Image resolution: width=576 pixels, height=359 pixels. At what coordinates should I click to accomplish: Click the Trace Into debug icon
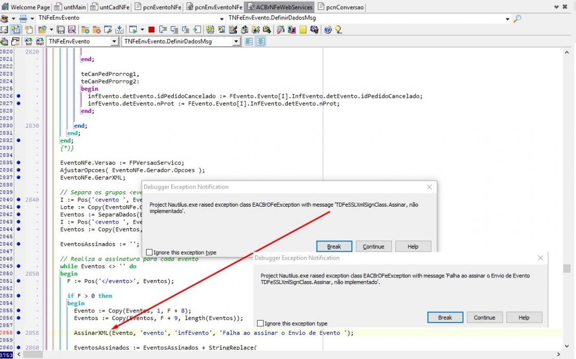point(163,29)
